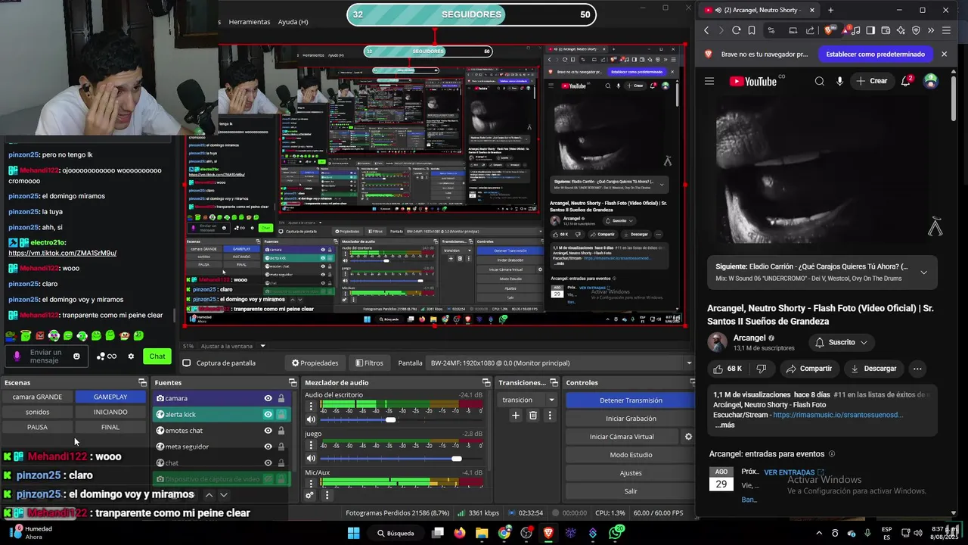The height and width of the screenshot is (545, 968).
Task: Toggle visibility of meta seguidor source
Action: pos(268,447)
